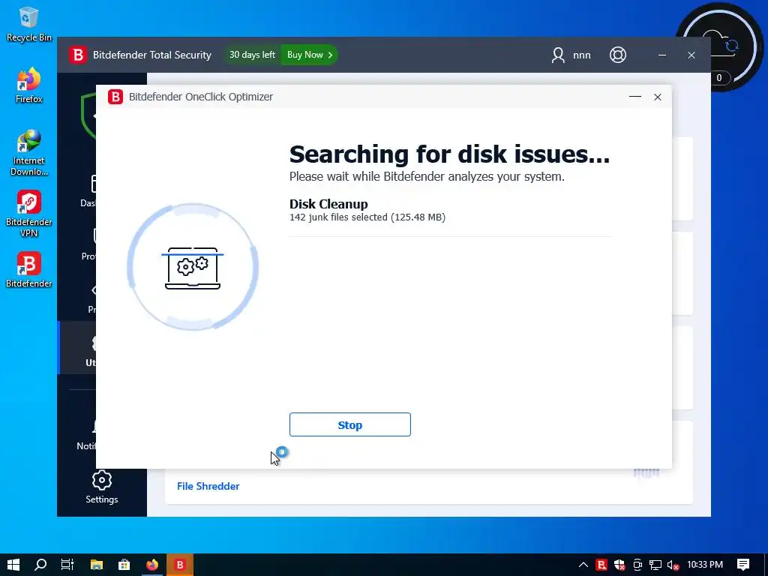Open the nnn user account menu
Image resolution: width=768 pixels, height=576 pixels.
571,55
